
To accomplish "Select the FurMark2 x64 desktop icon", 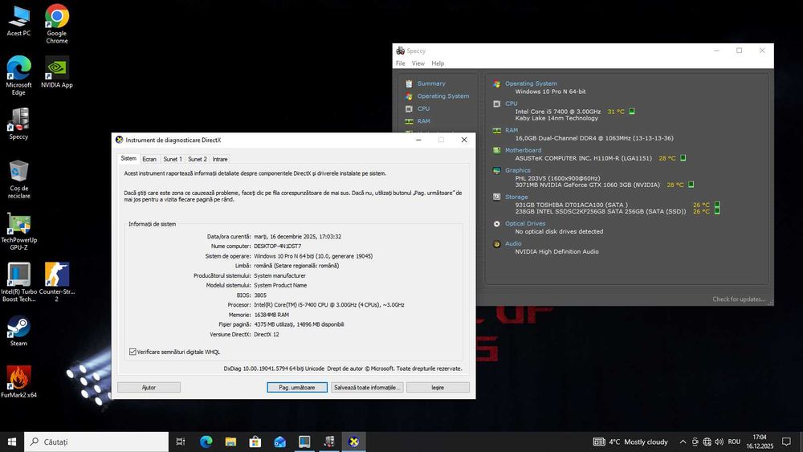I will pyautogui.click(x=18, y=382).
